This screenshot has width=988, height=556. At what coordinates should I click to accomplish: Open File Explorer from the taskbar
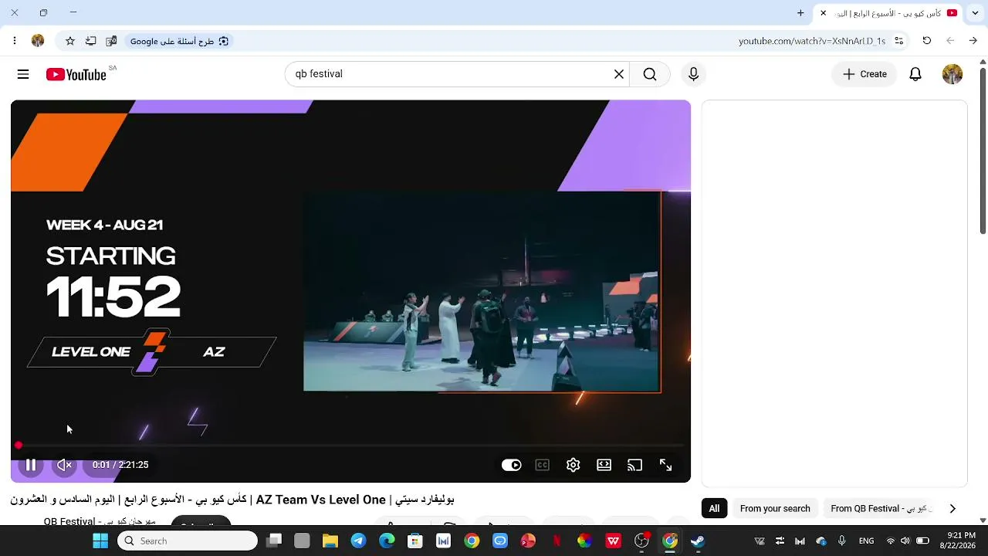point(330,541)
